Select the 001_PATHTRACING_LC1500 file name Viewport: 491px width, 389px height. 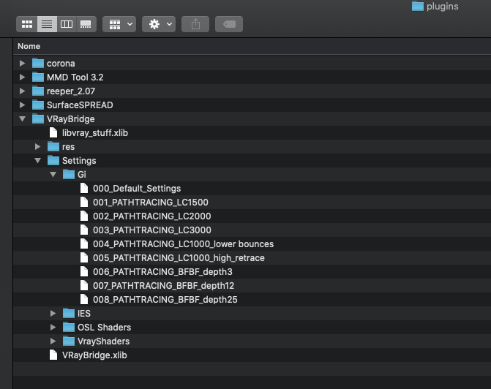151,202
